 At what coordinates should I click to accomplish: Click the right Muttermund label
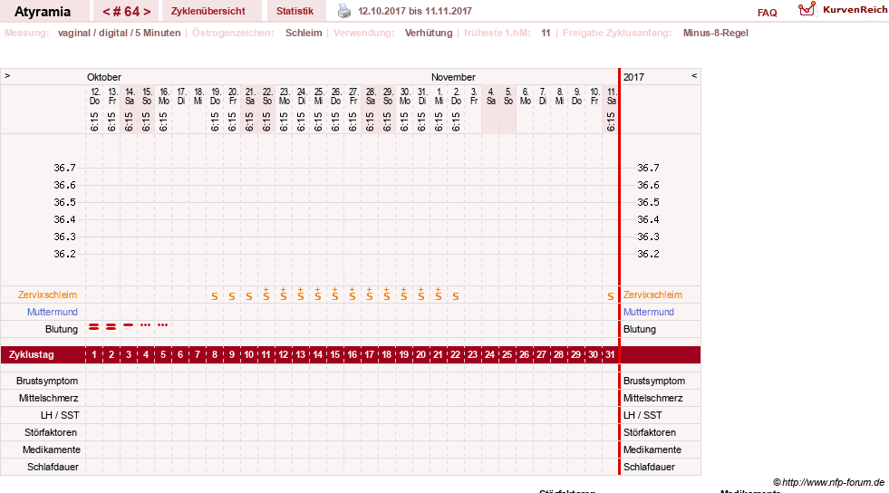coord(649,312)
